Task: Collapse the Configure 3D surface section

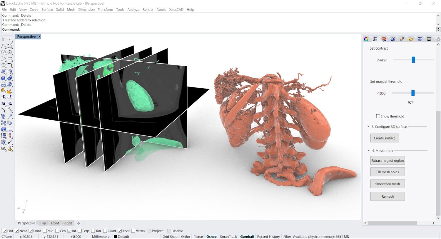Action: (368, 126)
